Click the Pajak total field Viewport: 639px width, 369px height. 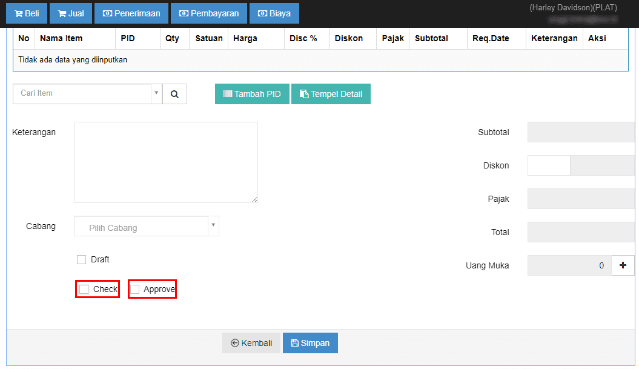click(581, 199)
